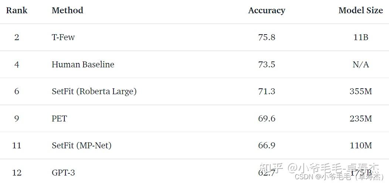Select the N/A model size cell
The image size is (389, 184).
(361, 64)
